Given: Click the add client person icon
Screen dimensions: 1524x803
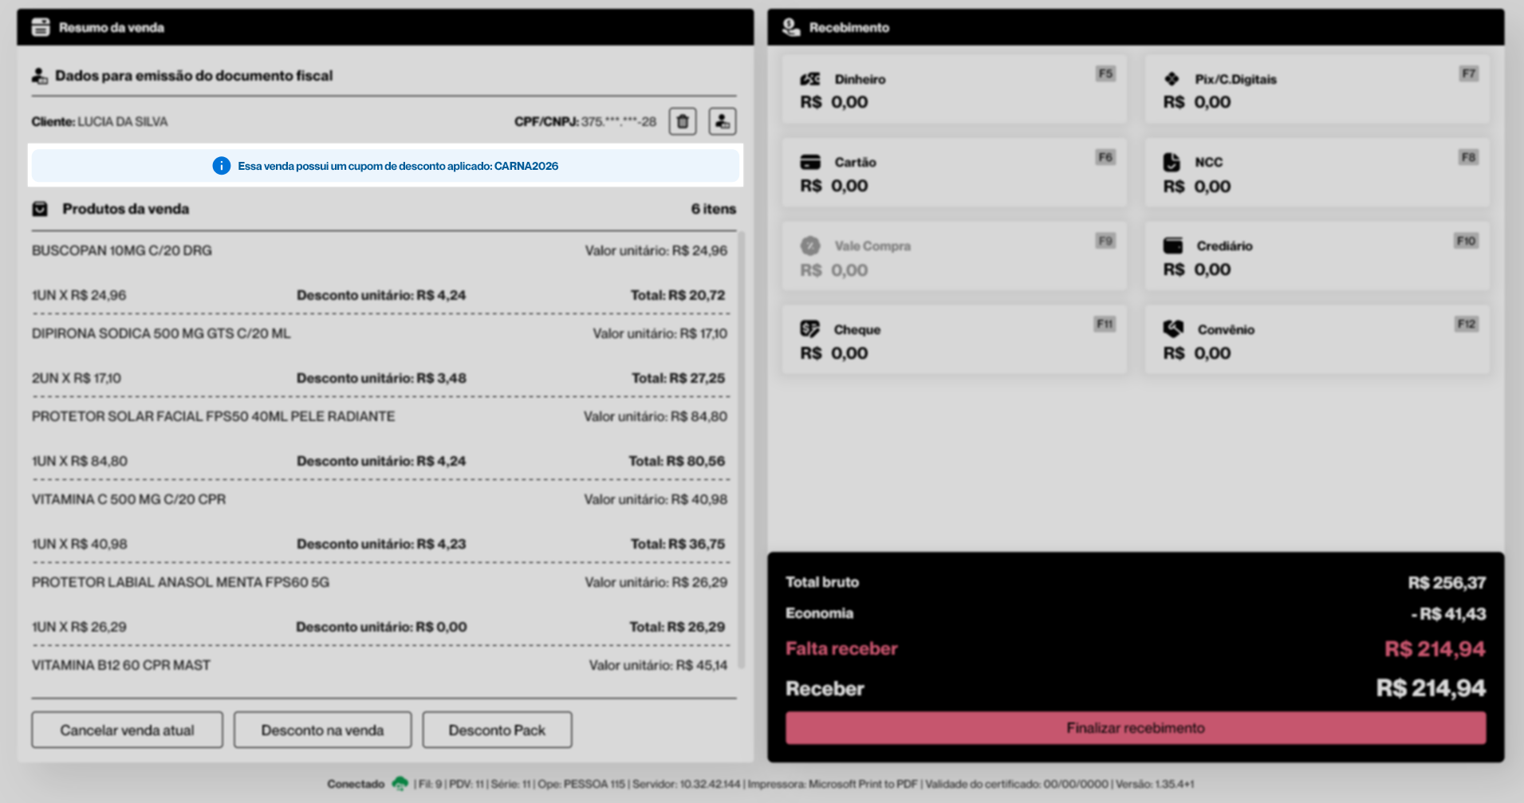Looking at the screenshot, I should tap(722, 122).
